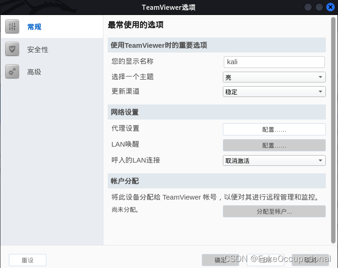Click the General (常规) sliders icon
The height and width of the screenshot is (268, 338).
tap(12, 27)
